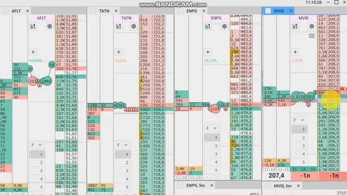Select volume preset 4 in TATN panel

coord(123,179)
